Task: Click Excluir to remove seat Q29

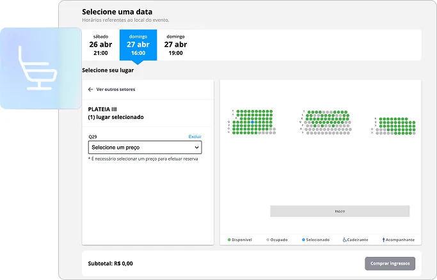Action: 195,137
